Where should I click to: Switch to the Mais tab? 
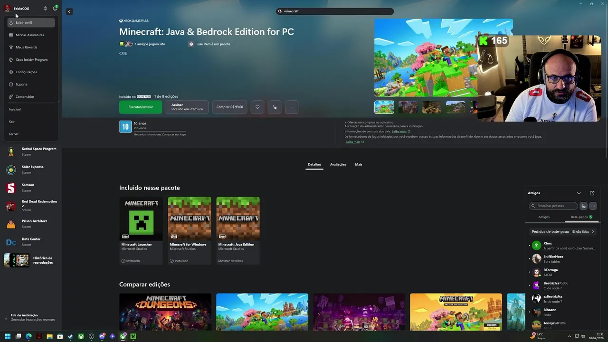(359, 164)
